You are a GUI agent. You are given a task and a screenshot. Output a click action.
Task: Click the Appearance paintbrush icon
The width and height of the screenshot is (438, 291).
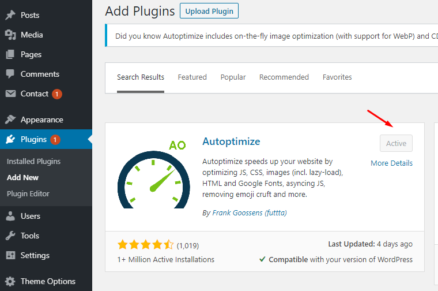pos(10,120)
